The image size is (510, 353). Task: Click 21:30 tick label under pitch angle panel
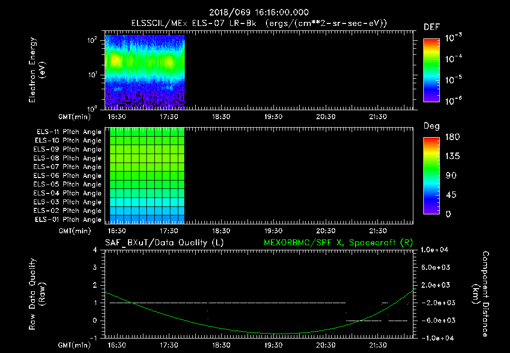[378, 231]
